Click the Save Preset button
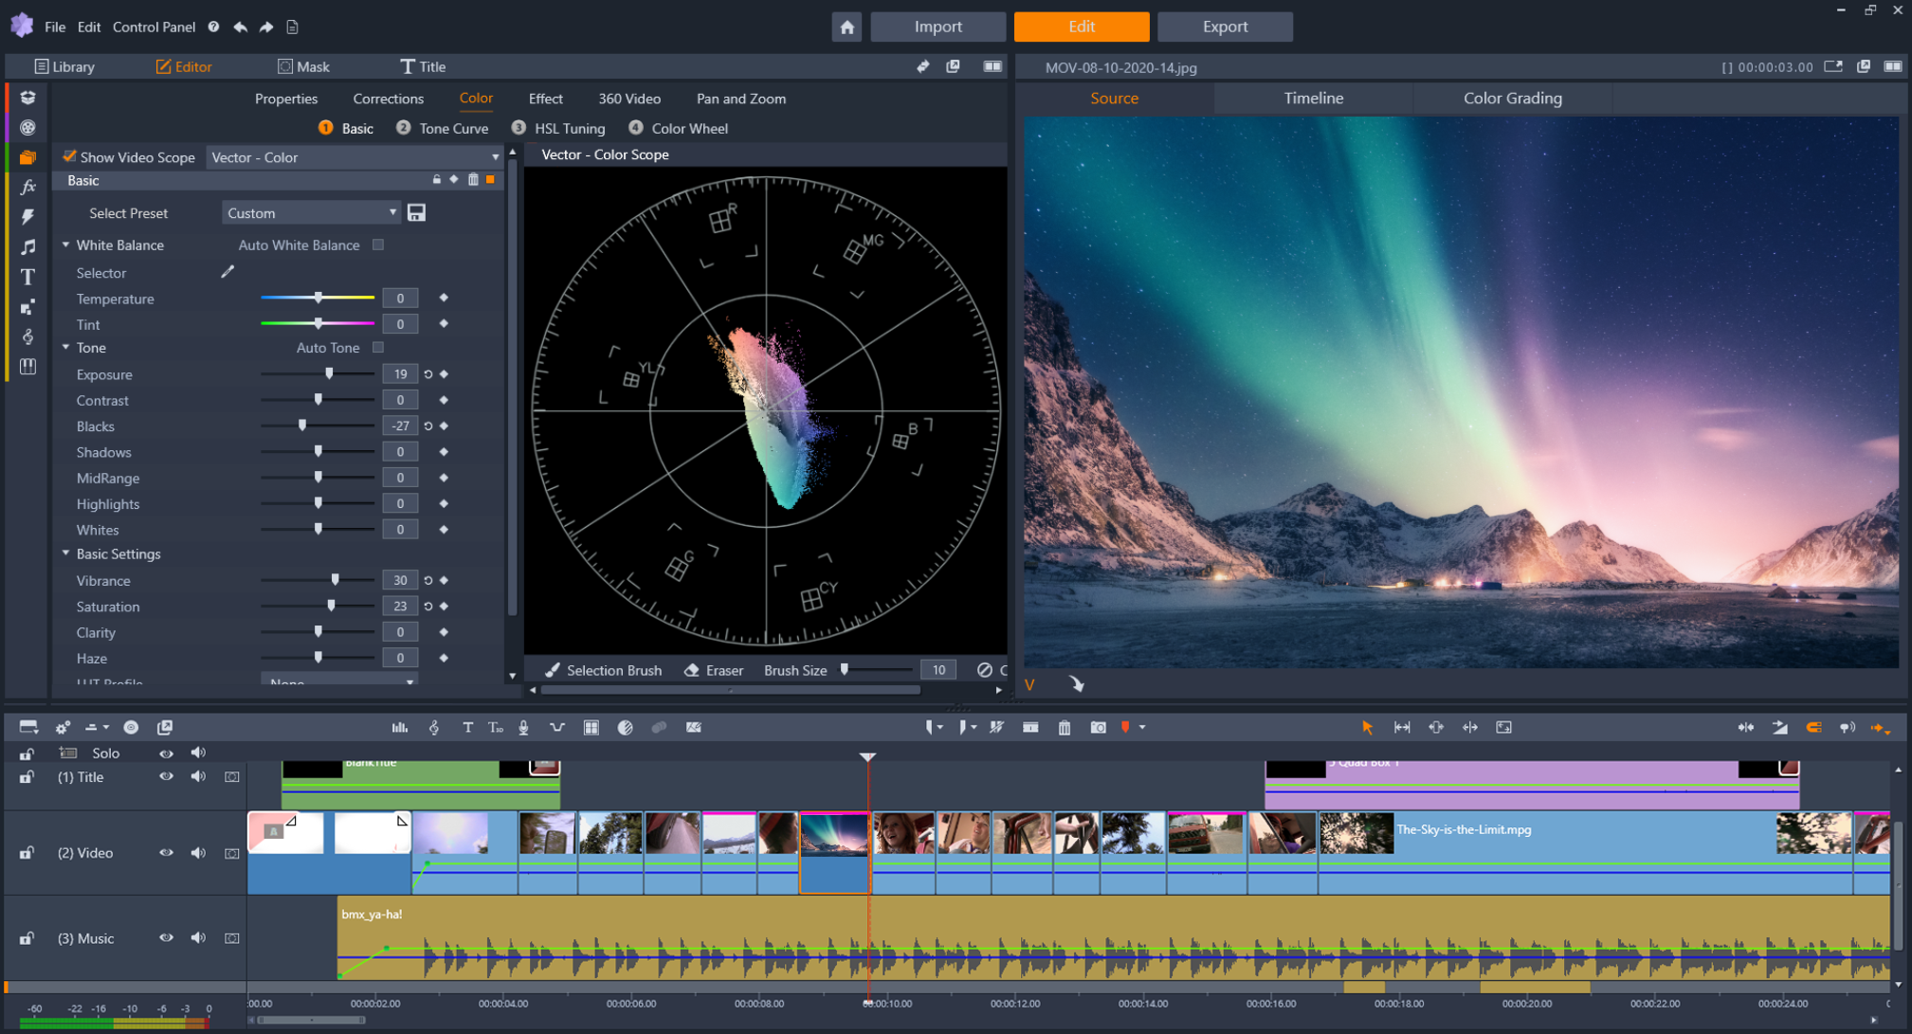 [x=416, y=212]
